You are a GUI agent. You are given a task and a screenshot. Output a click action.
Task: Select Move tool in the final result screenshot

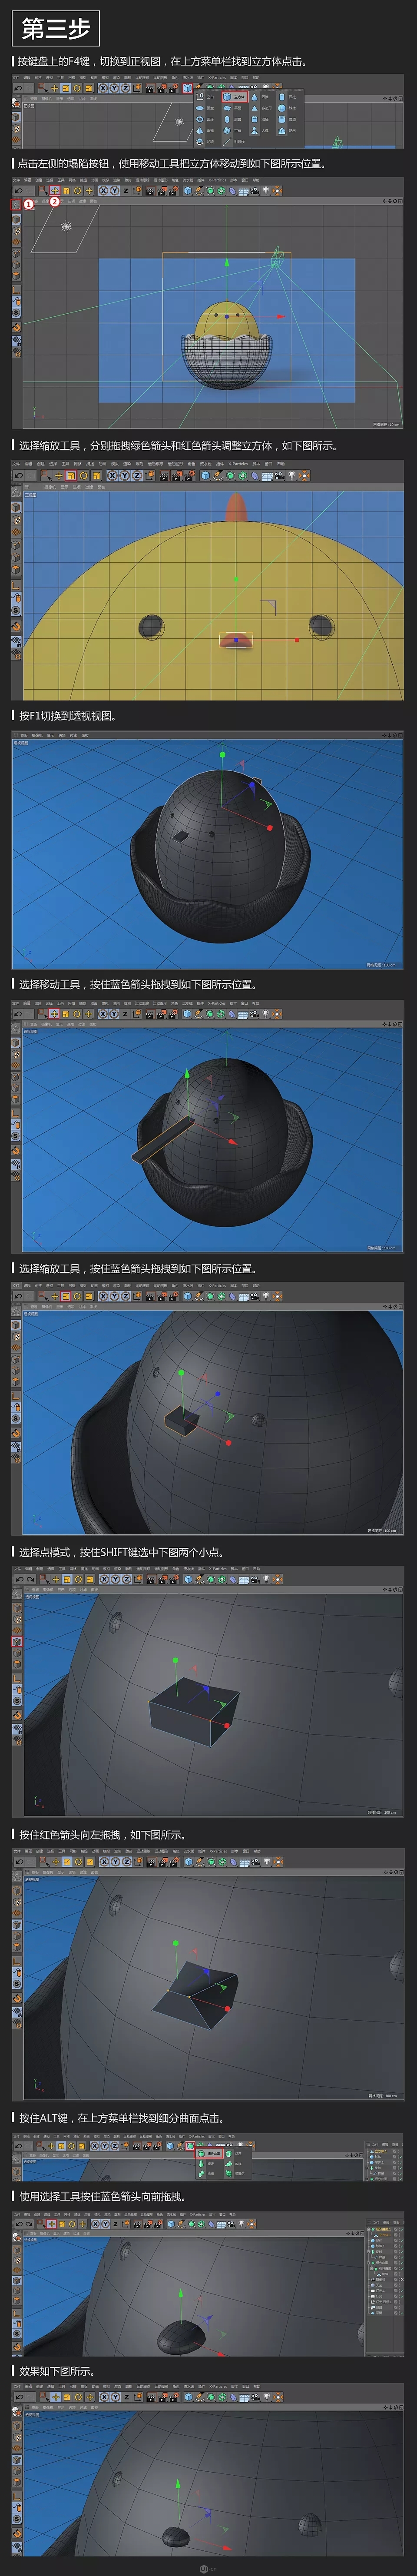[x=55, y=2398]
